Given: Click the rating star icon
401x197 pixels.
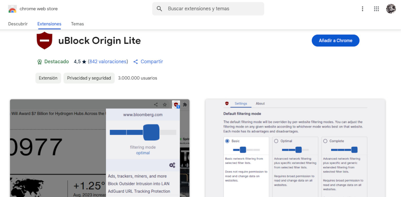Looking at the screenshot, I should point(84,62).
